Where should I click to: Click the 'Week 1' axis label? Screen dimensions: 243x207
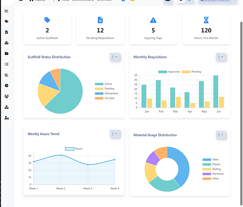coord(33,189)
